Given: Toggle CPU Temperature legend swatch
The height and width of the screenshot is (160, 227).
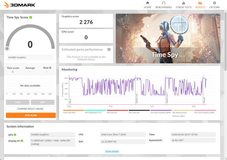Looking at the screenshot, I should click(96, 110).
